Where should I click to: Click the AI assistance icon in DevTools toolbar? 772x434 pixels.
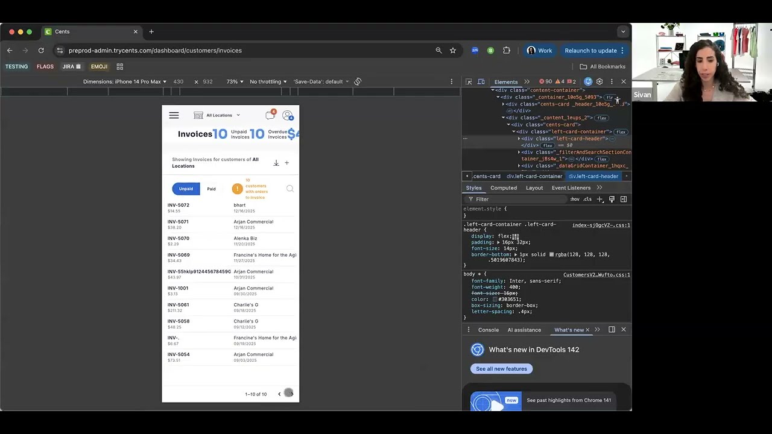click(588, 81)
